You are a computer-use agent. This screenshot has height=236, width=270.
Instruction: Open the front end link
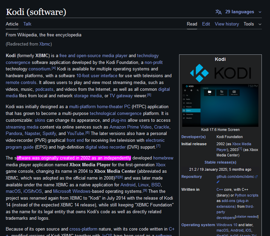point(75,140)
